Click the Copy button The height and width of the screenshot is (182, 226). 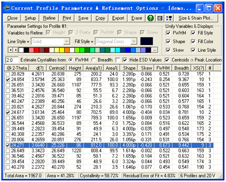pos(100,18)
